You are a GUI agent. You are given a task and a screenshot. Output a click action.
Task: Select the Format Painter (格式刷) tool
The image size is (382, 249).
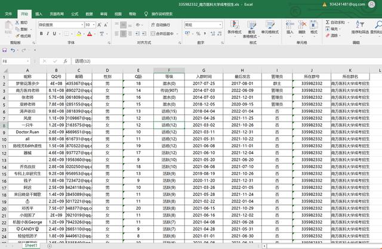point(23,35)
